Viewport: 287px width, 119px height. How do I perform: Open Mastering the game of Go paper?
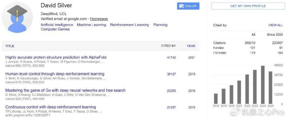point(65,91)
